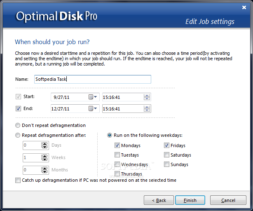This screenshot has width=253, height=211.
Task: Increase the Days spinner value
Action: (x=45, y=143)
